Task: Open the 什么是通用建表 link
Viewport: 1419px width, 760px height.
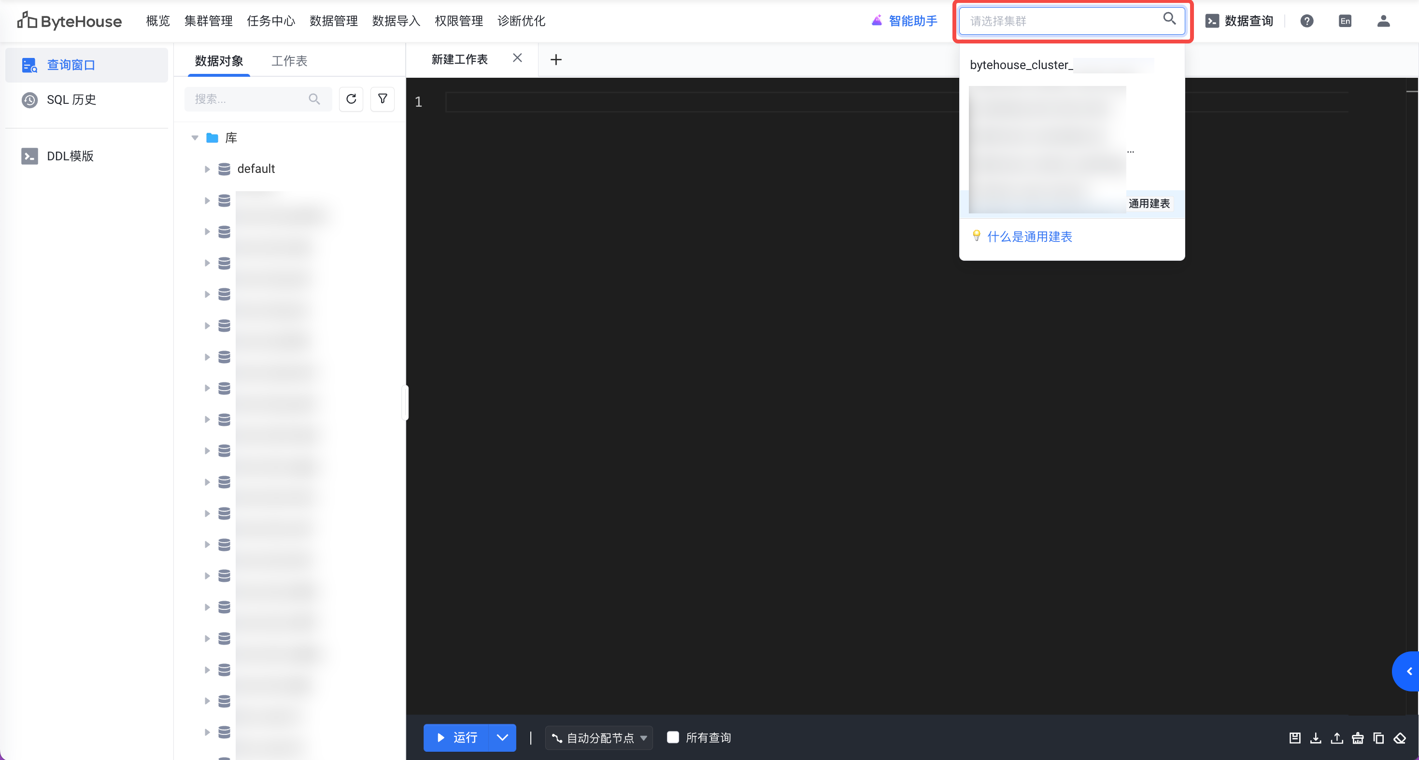Action: [1029, 237]
